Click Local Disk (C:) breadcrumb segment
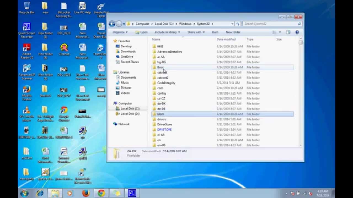Image resolution: width=353 pixels, height=198 pixels. (x=164, y=24)
